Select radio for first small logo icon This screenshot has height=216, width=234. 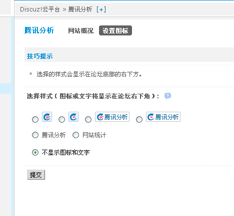click(35, 119)
